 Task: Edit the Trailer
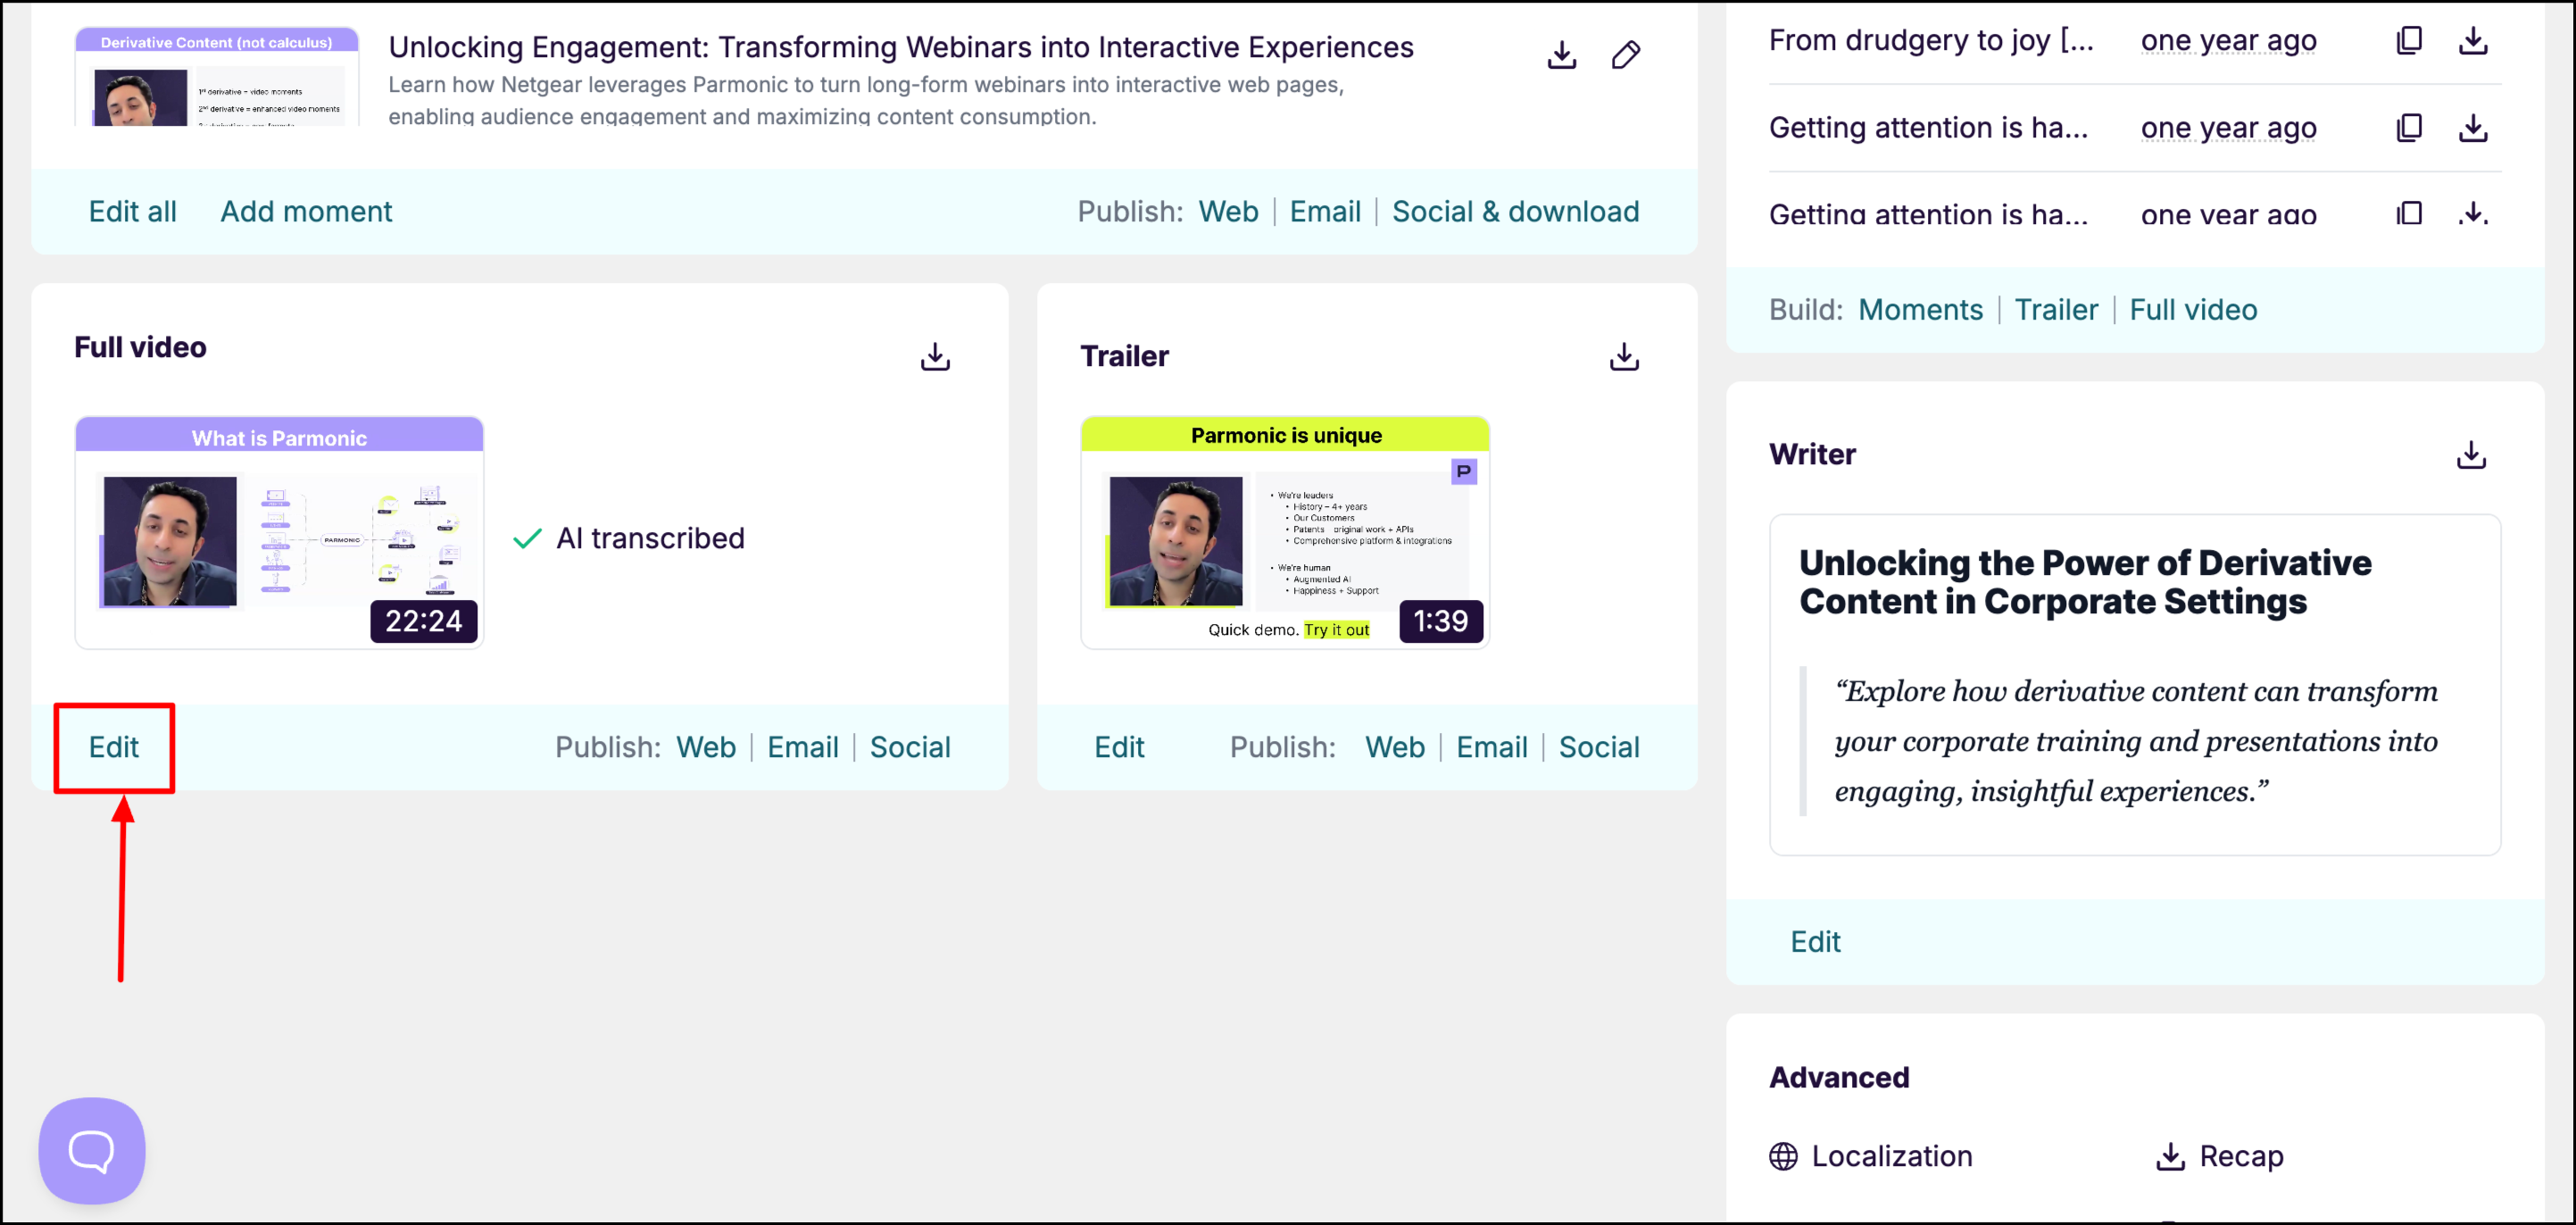1119,747
